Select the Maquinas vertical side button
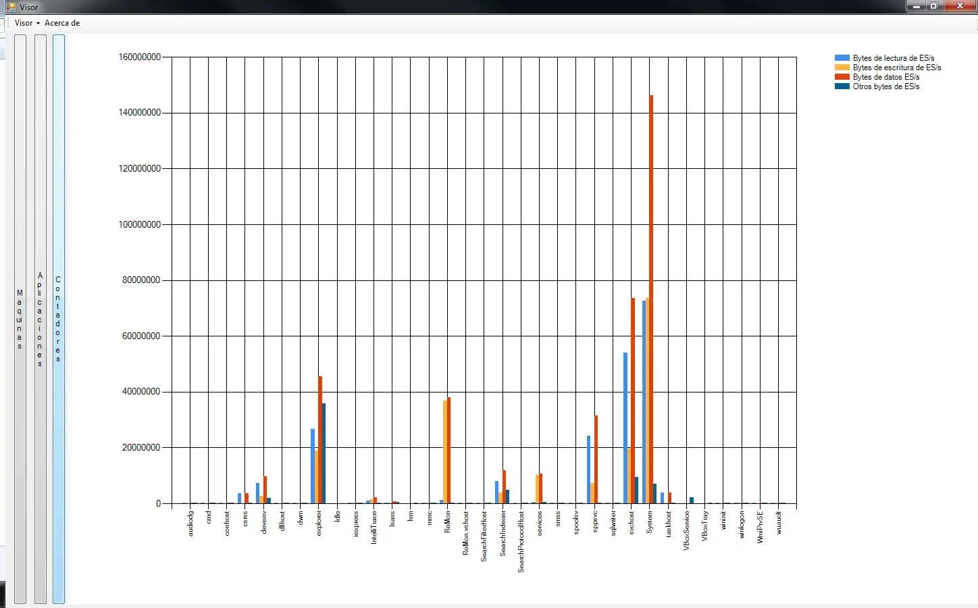This screenshot has width=978, height=608. click(20, 319)
